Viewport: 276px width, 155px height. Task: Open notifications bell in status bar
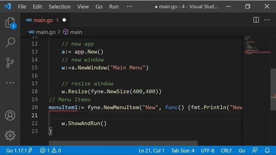click(x=267, y=150)
